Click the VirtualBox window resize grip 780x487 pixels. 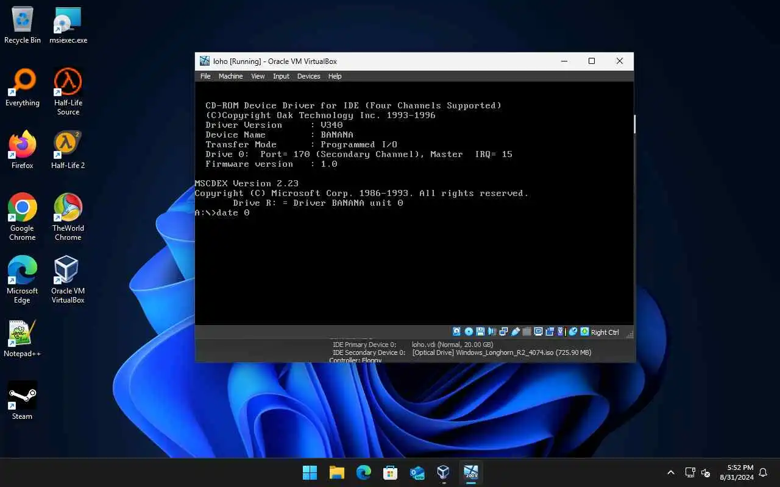pos(629,334)
